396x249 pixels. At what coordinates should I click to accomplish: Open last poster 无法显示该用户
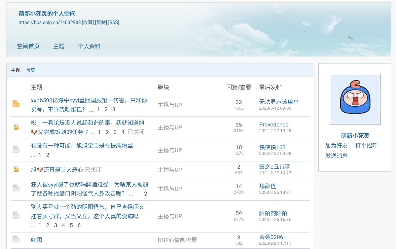(x=278, y=102)
